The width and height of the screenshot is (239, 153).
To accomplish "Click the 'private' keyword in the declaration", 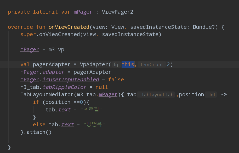I will click(19, 12).
